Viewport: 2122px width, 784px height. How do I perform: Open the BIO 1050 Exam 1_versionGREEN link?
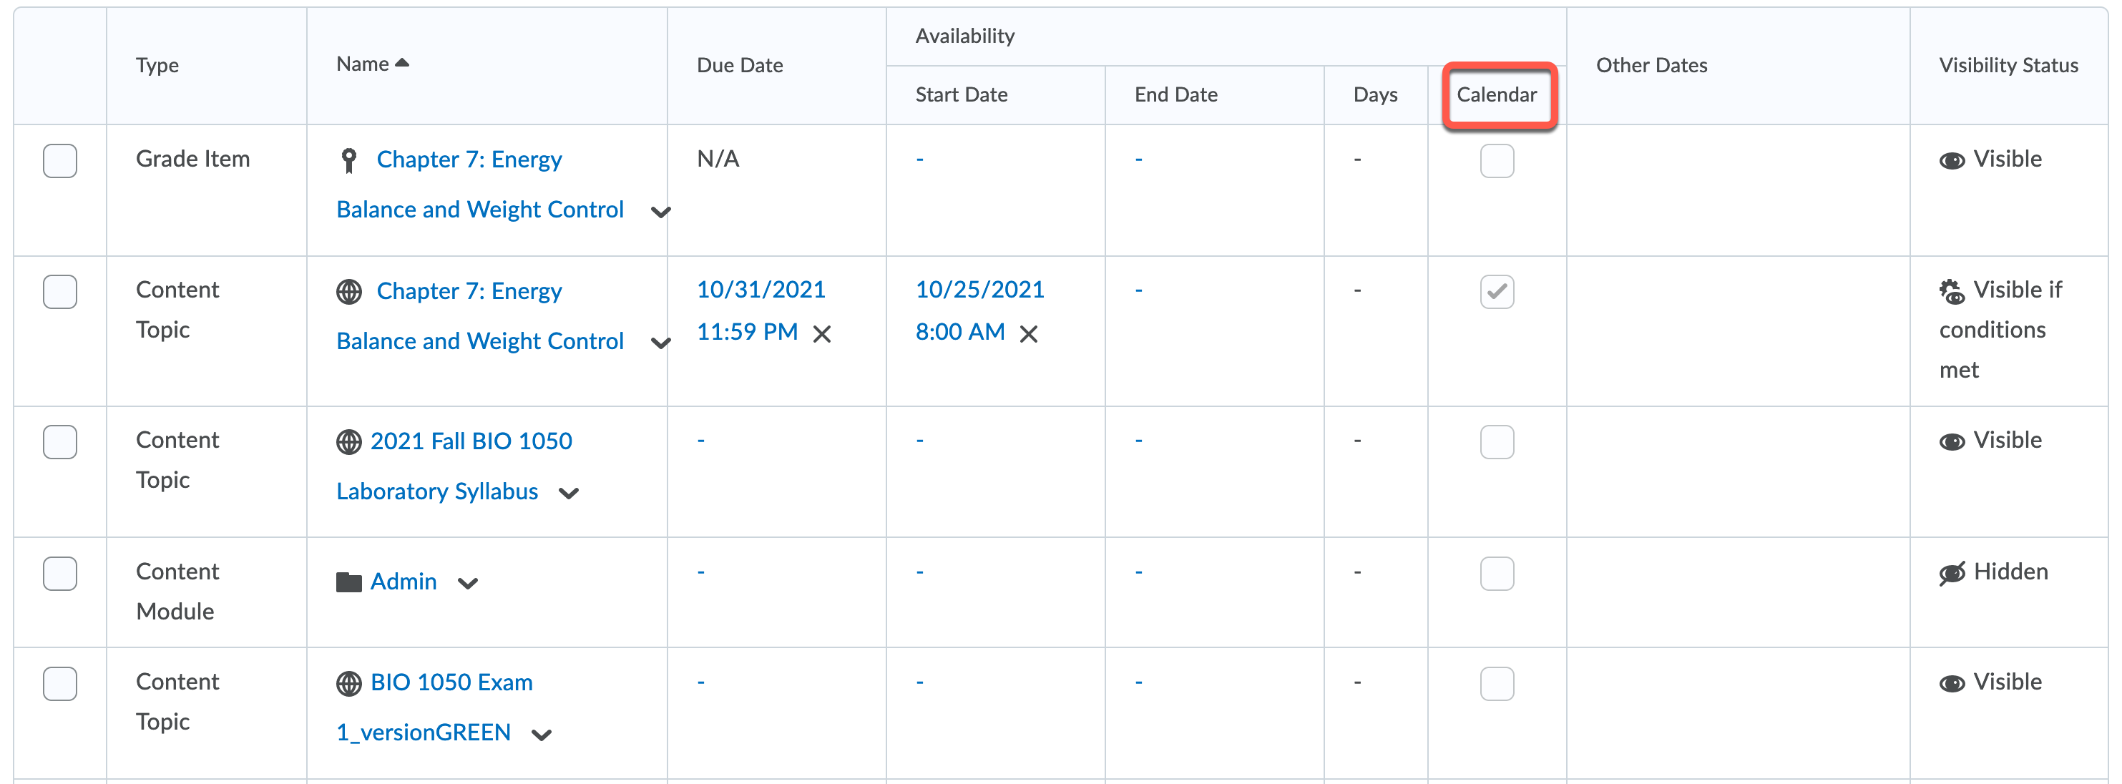coord(451,682)
